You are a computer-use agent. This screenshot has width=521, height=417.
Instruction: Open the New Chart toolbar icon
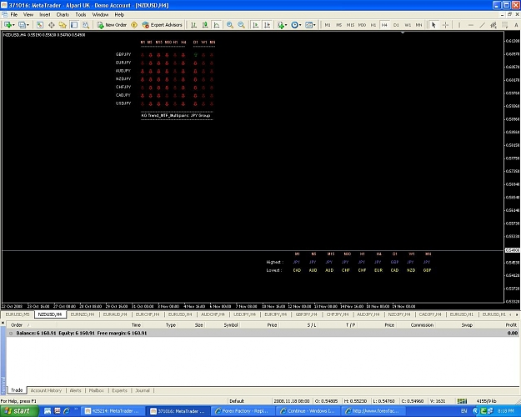tap(8, 25)
